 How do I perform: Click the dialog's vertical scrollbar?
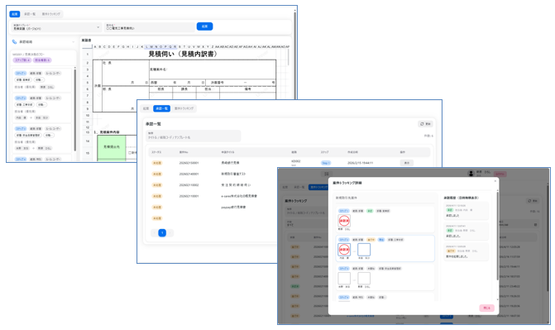[x=498, y=236]
